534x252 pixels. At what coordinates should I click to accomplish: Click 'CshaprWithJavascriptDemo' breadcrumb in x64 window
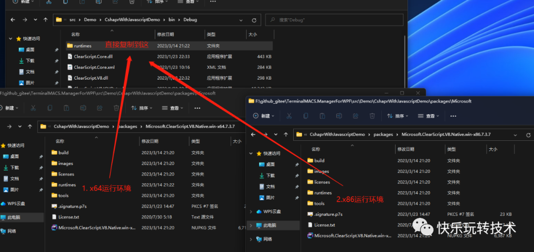coord(81,126)
